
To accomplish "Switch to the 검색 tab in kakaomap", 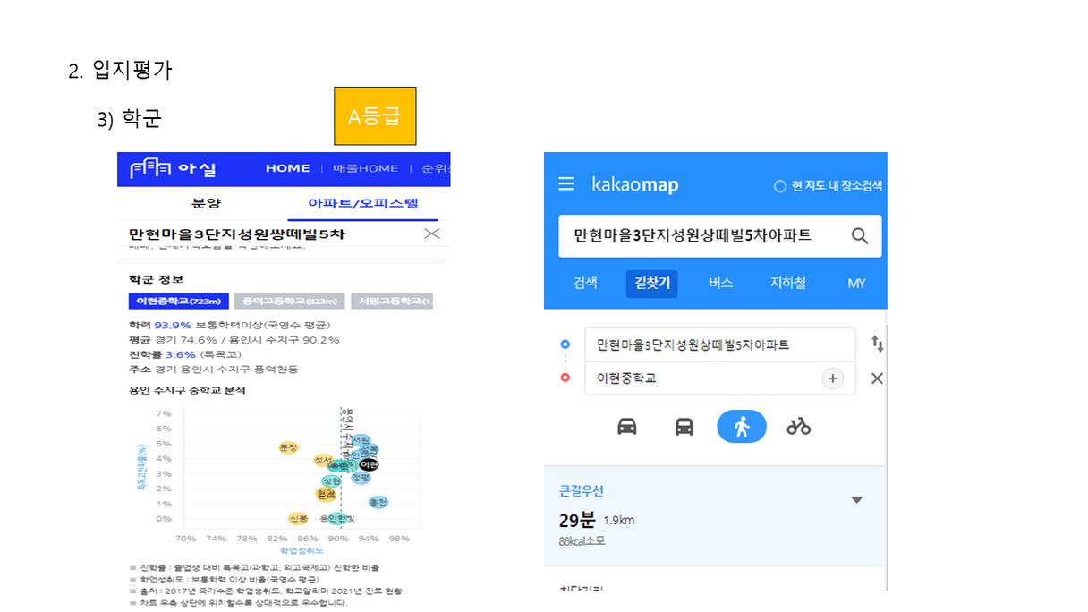I will point(585,283).
